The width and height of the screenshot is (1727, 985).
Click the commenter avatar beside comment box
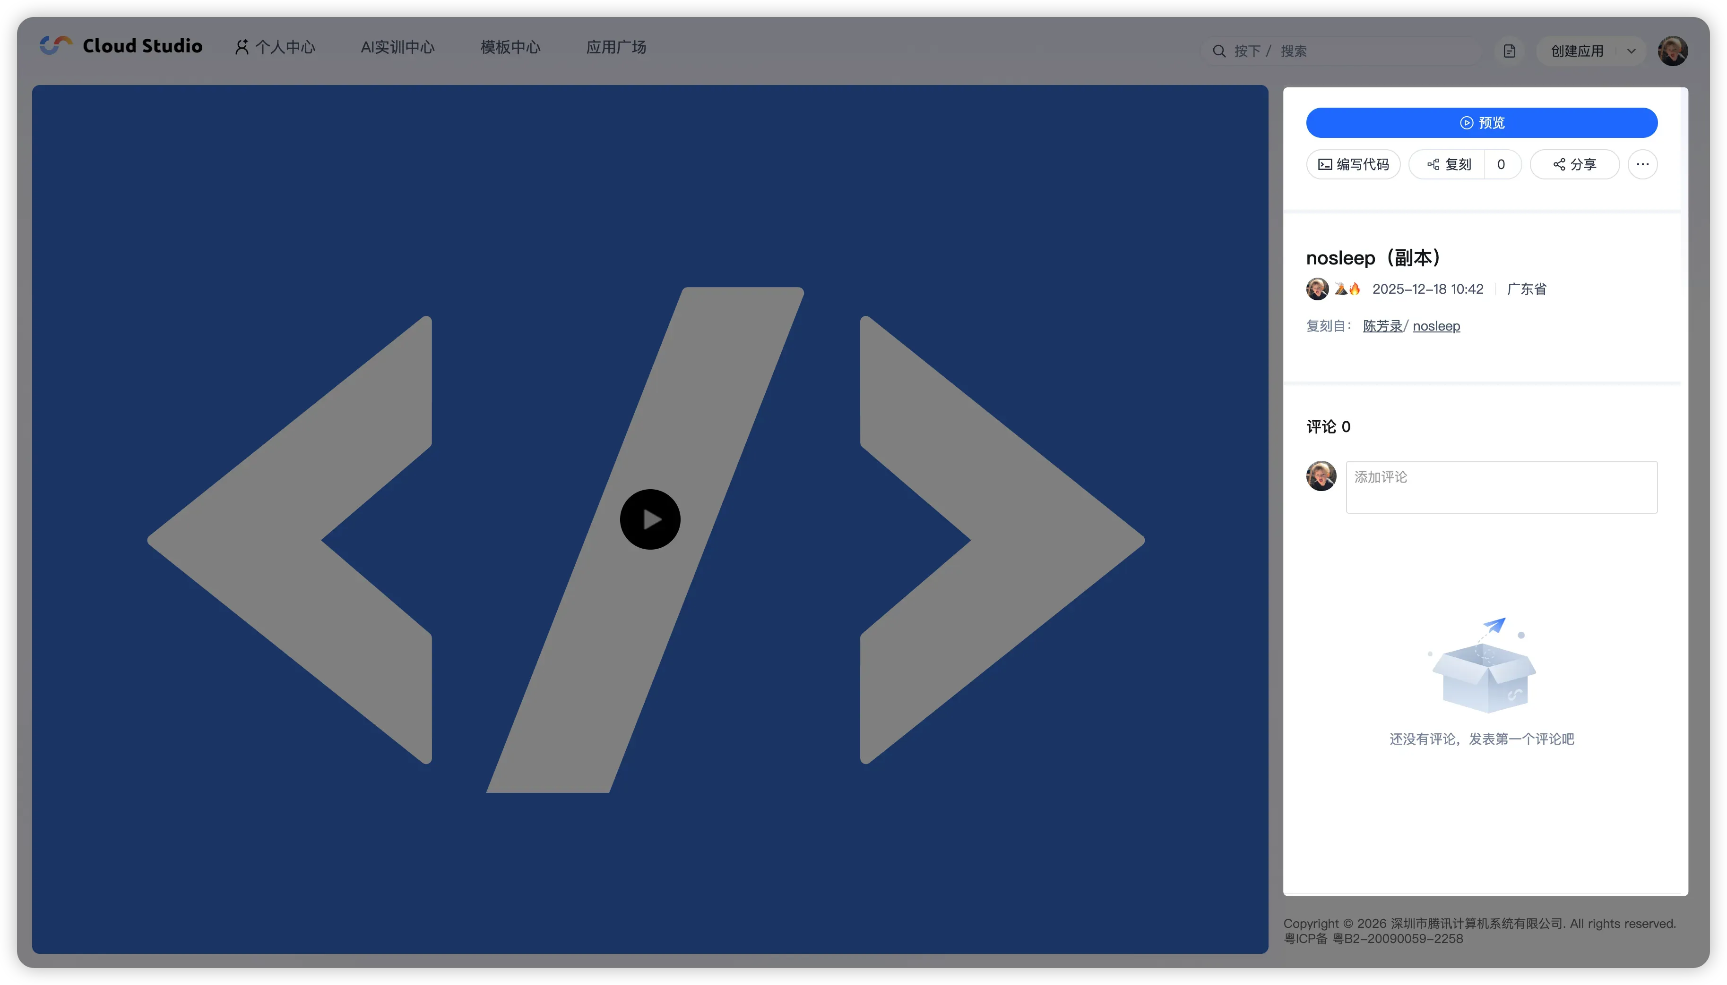1321,476
